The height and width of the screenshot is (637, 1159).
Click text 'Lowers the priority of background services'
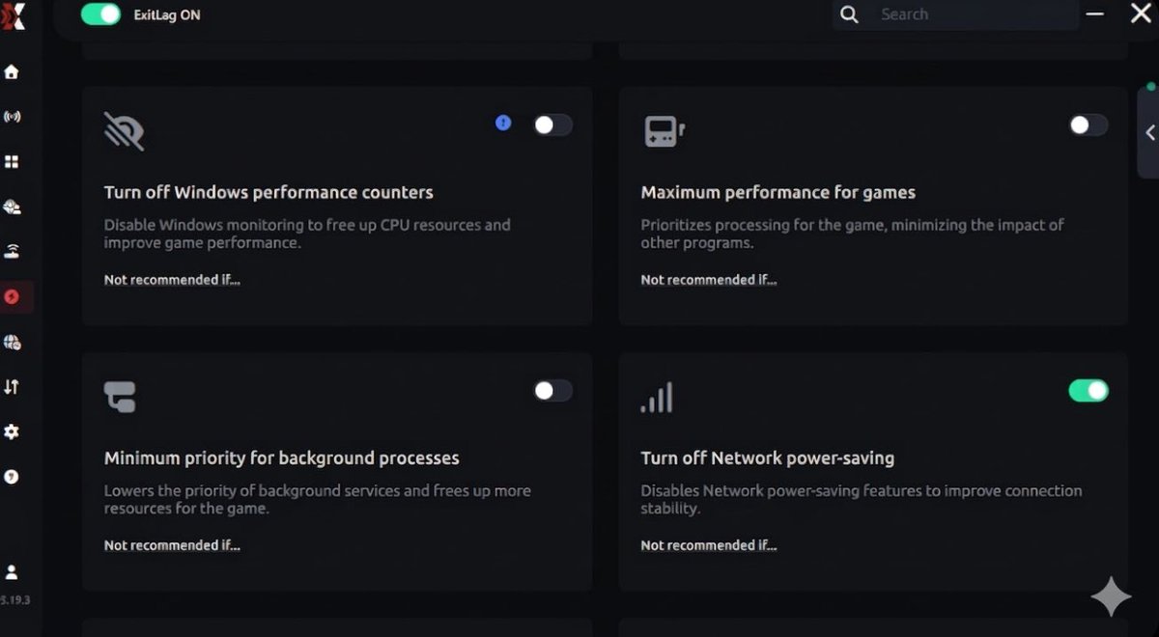point(251,490)
